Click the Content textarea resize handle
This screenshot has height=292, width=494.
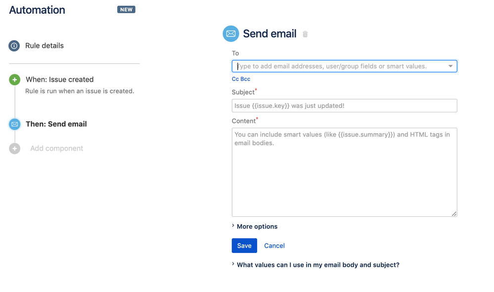click(453, 213)
